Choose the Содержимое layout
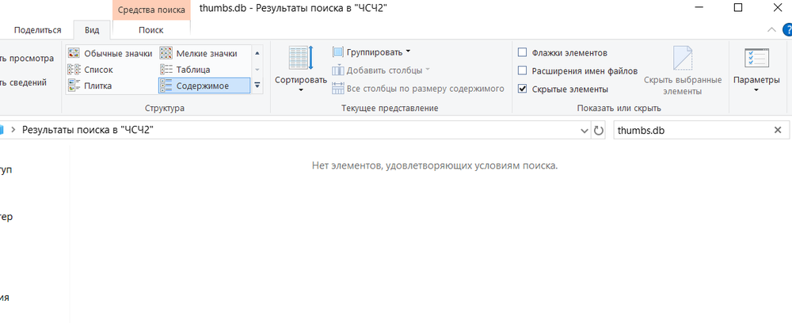This screenshot has width=792, height=323. point(204,85)
